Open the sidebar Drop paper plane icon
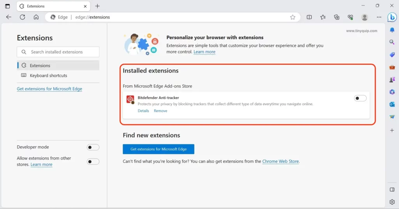This screenshot has height=209, width=399. 392,117
